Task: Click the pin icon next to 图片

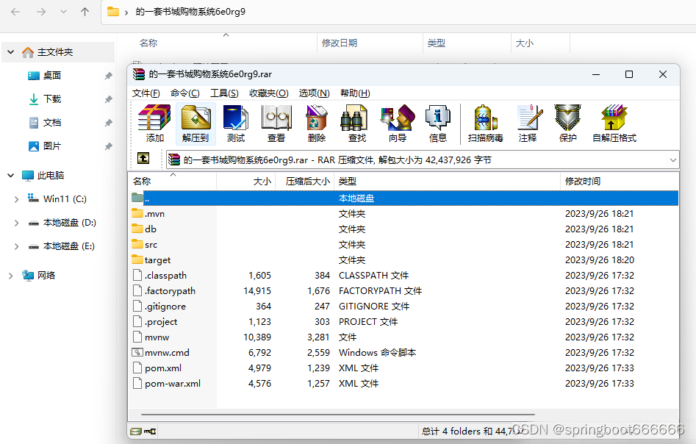Action: click(108, 146)
